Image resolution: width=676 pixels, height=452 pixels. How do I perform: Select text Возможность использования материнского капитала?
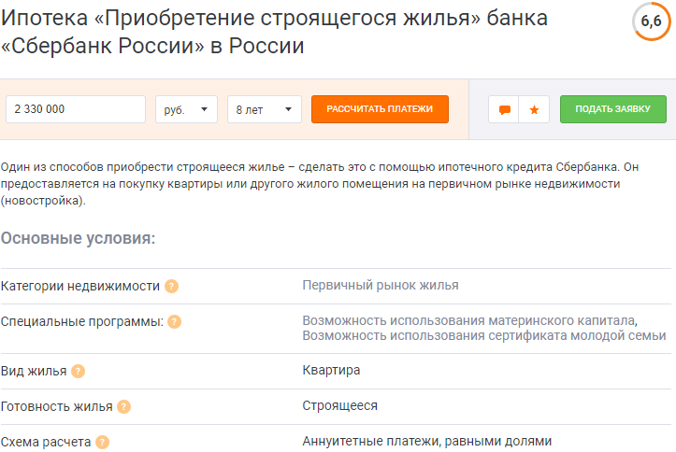[470, 320]
